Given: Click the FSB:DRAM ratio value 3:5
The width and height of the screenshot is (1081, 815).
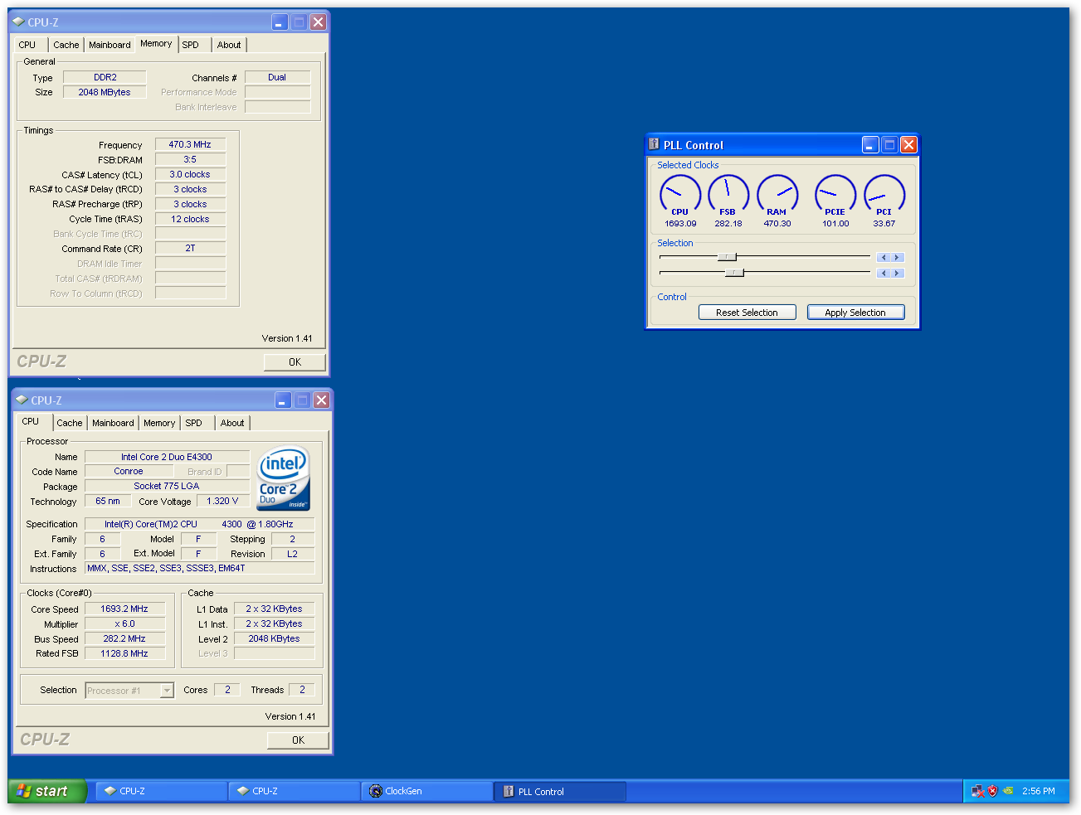Looking at the screenshot, I should click(x=190, y=159).
